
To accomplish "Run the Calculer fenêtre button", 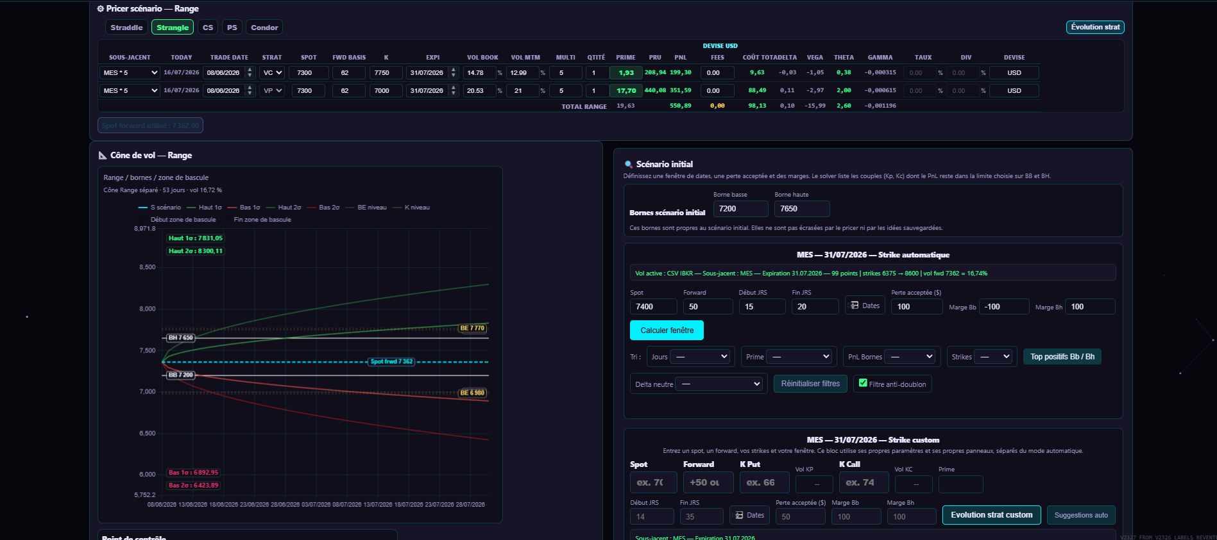I will [x=667, y=331].
